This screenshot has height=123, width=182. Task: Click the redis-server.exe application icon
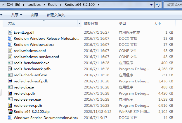coord(10,99)
